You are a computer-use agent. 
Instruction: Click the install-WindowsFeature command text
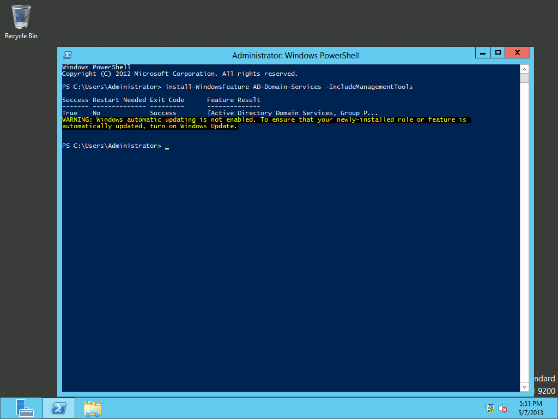click(x=289, y=87)
